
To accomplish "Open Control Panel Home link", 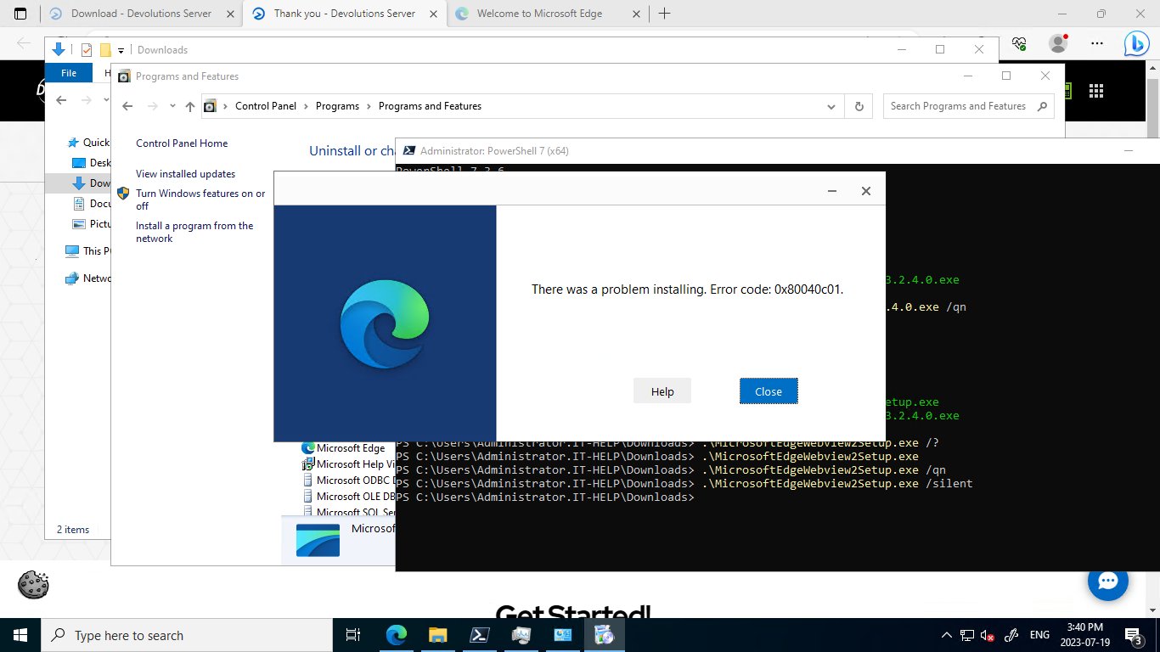I will (x=182, y=143).
